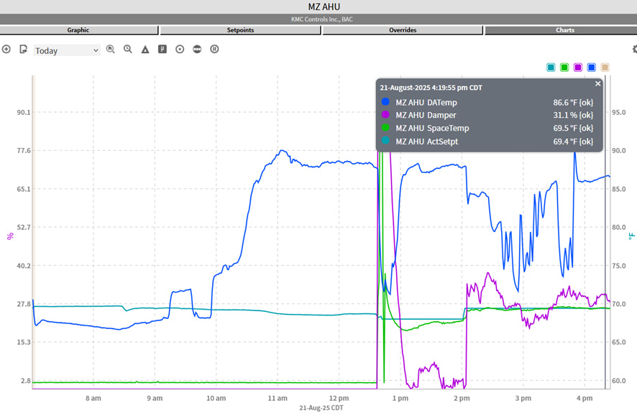Click the export document icon

[x=23, y=50]
